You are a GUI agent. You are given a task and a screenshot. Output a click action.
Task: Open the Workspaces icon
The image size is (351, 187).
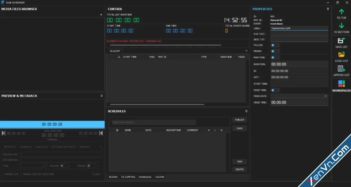pos(341,84)
